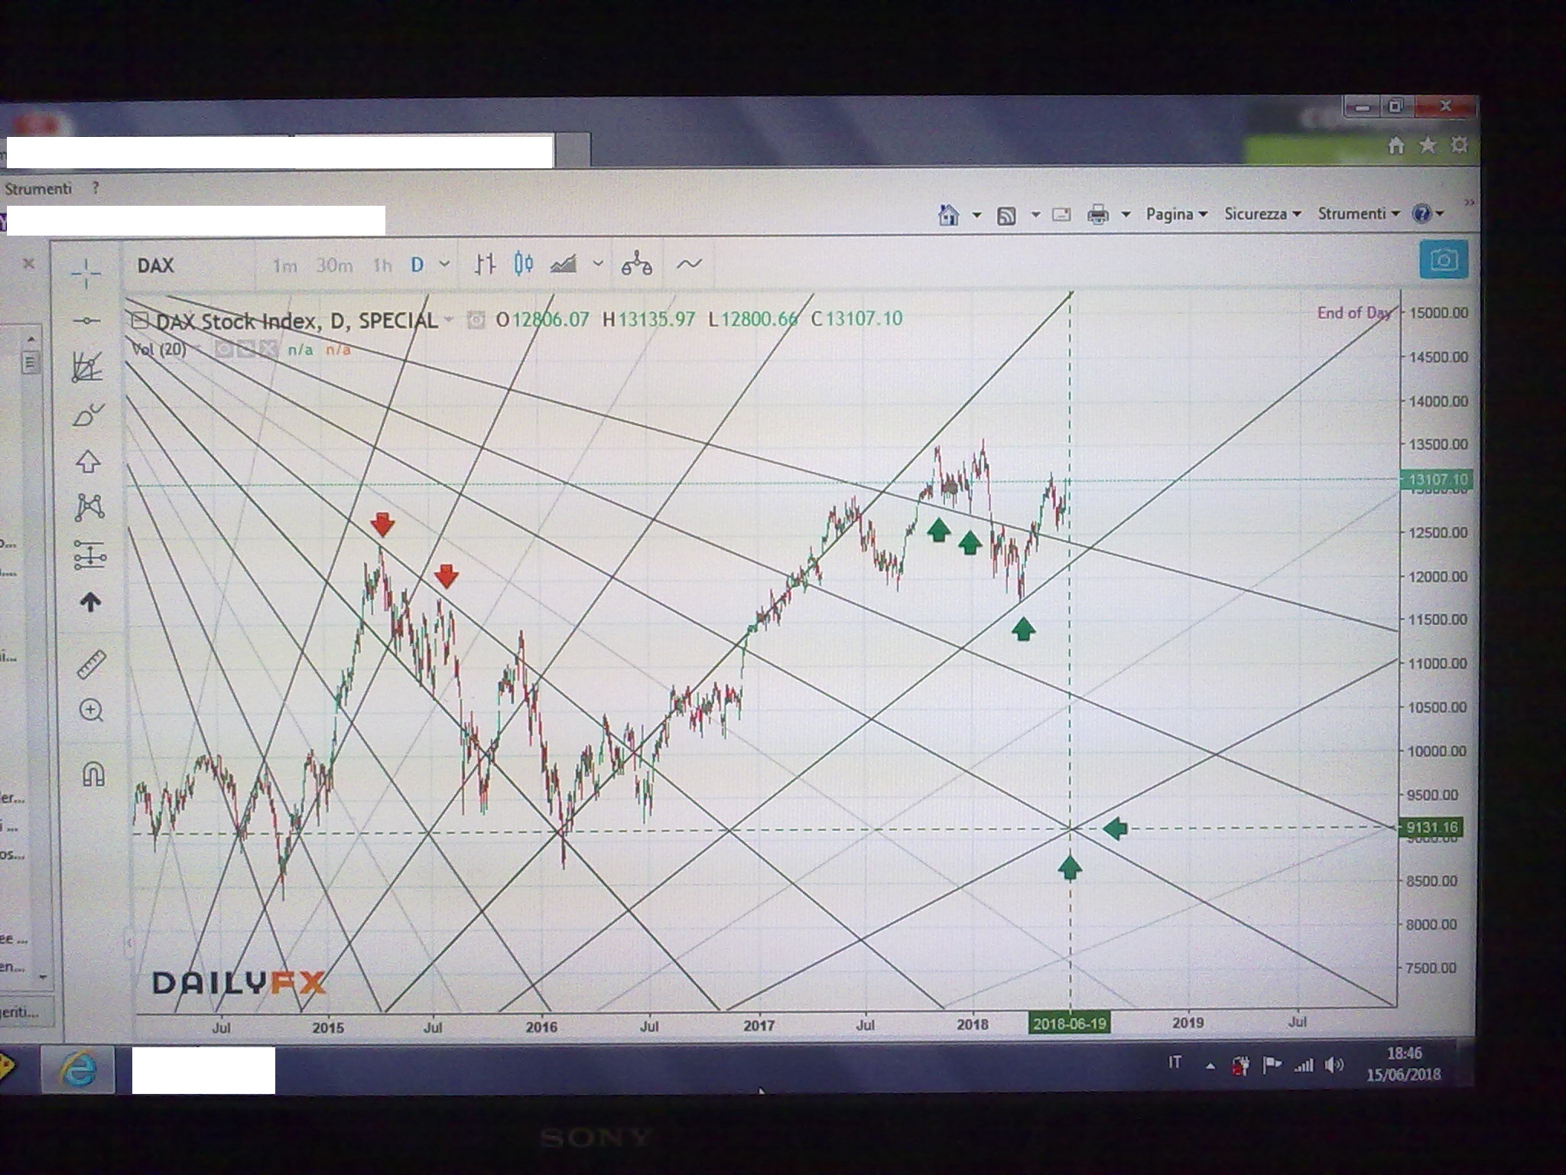
Task: Click Internet Explorer in the taskbar
Action: (78, 1069)
